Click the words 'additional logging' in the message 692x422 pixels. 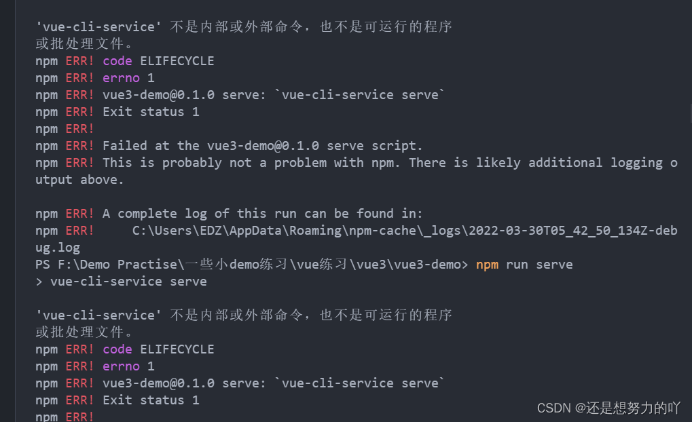point(596,163)
